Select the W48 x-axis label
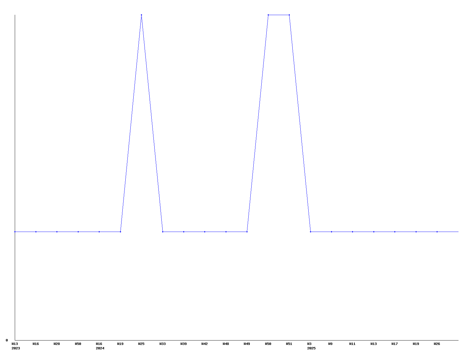Screen dimensions: 473x355 pyautogui.click(x=226, y=344)
